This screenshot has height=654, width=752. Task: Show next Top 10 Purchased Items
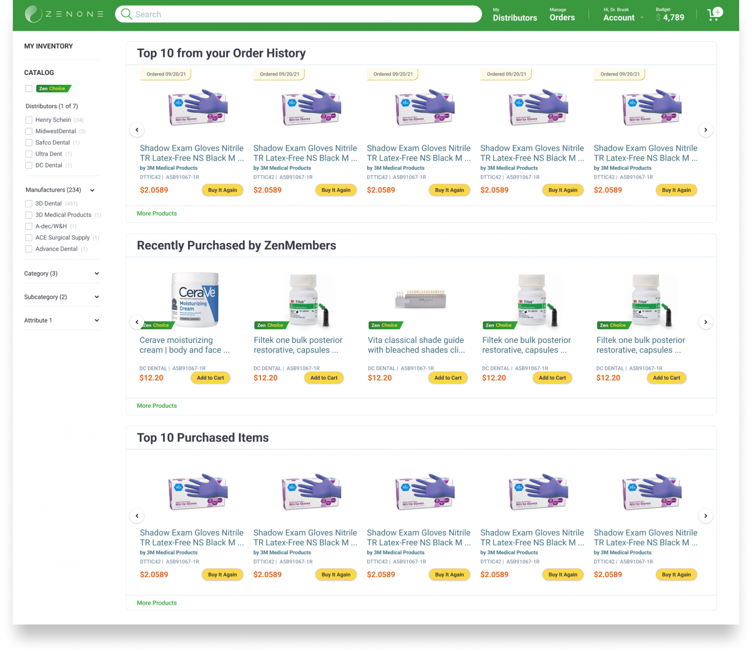[x=705, y=516]
